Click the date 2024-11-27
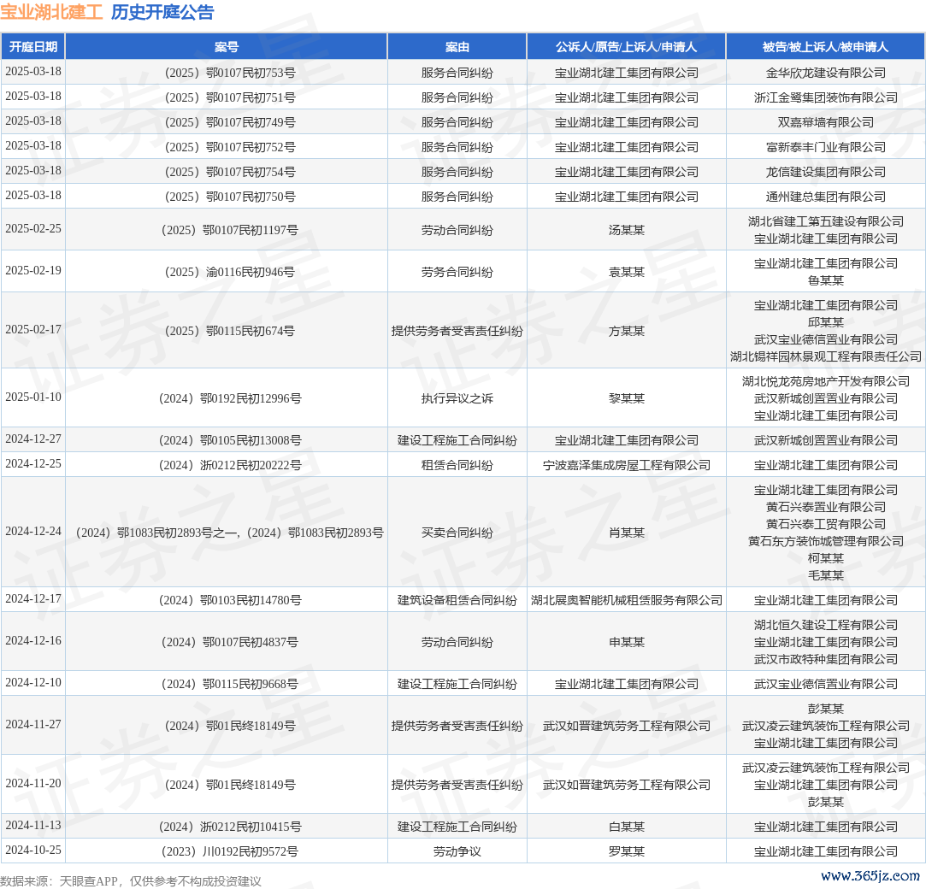The width and height of the screenshot is (926, 889). click(33, 724)
